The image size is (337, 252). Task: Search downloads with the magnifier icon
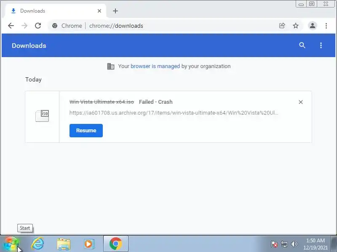tap(302, 45)
